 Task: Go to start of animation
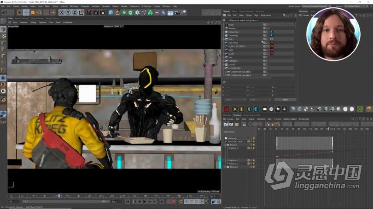click(128, 202)
